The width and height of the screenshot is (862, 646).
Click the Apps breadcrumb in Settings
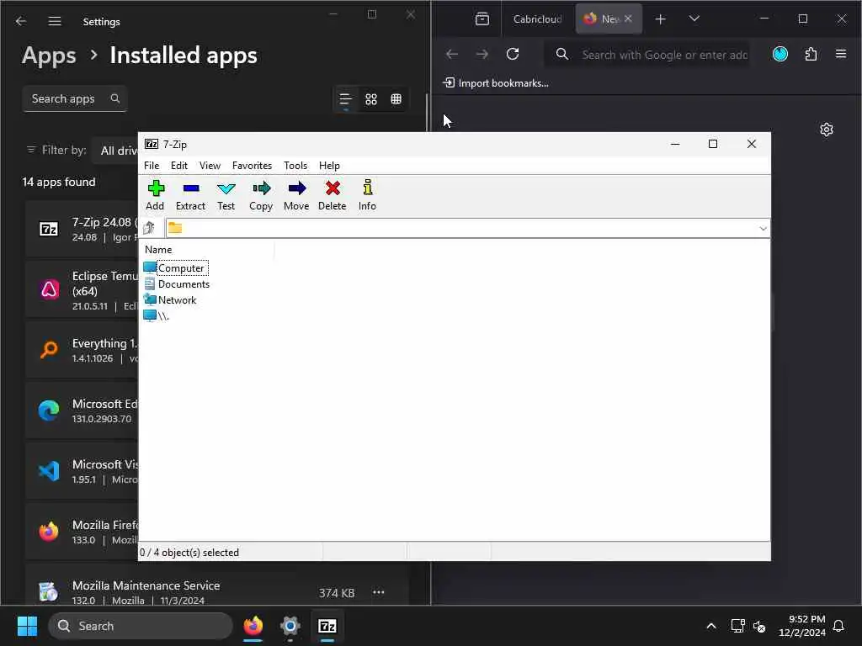point(49,56)
